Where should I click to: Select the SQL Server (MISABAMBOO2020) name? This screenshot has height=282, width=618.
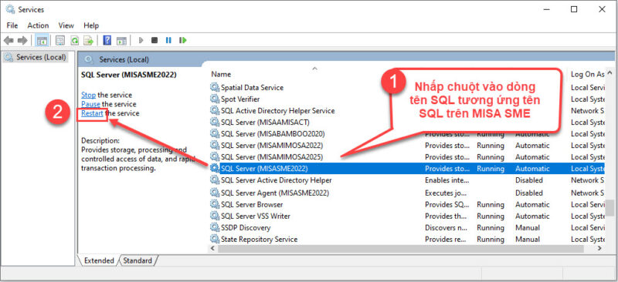coord(273,134)
